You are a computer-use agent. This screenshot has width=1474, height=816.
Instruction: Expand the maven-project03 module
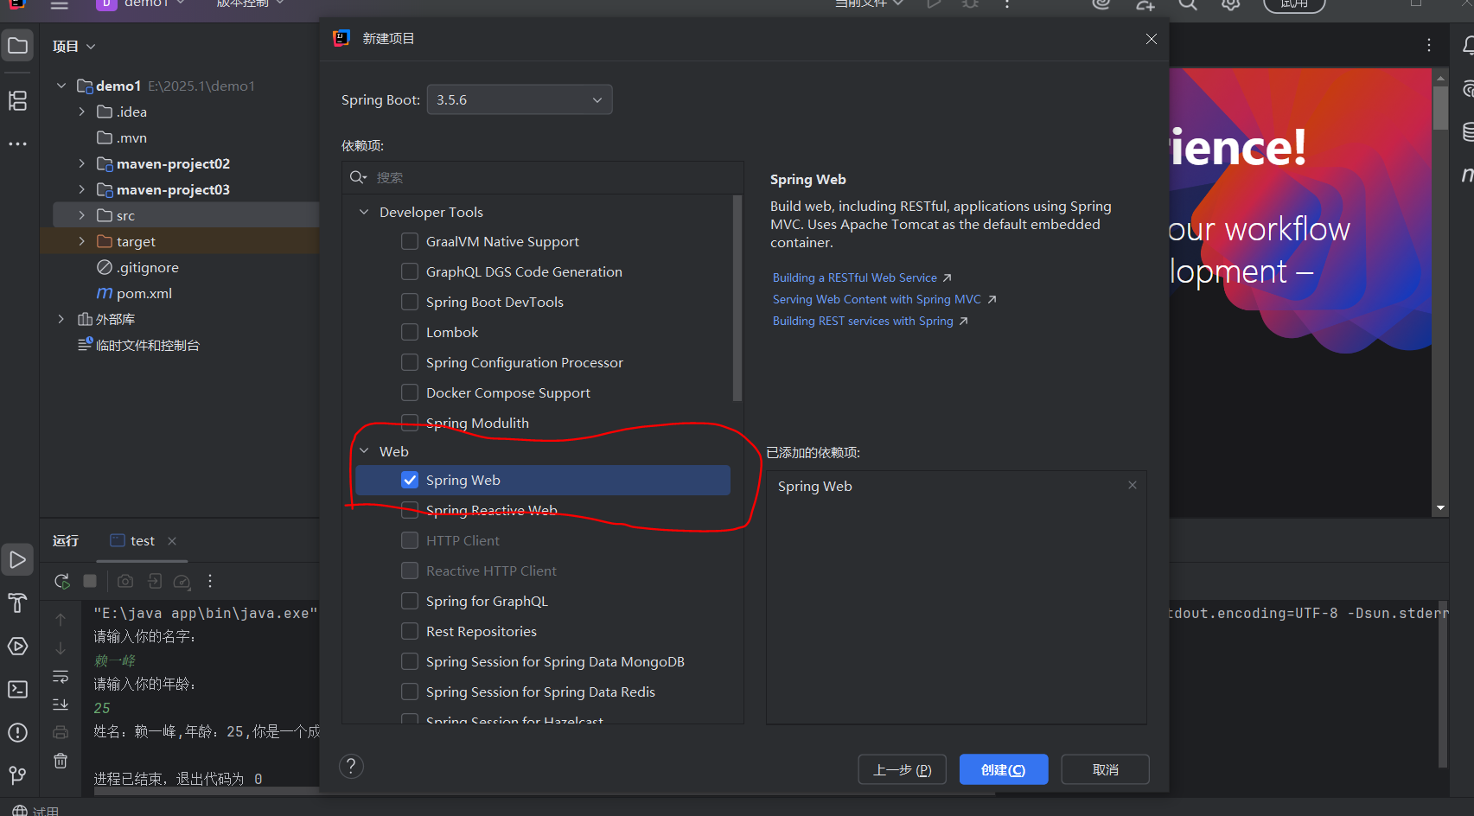pos(82,189)
